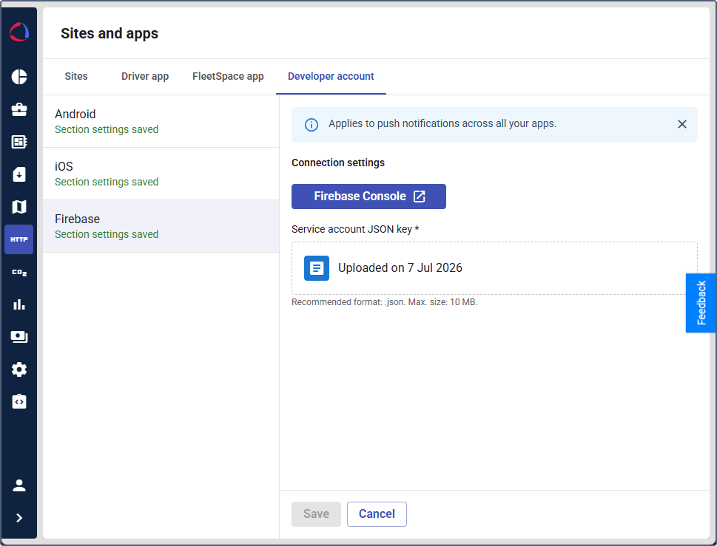This screenshot has width=717, height=546.
Task: Switch to the Driver app tab
Action: pyautogui.click(x=145, y=76)
